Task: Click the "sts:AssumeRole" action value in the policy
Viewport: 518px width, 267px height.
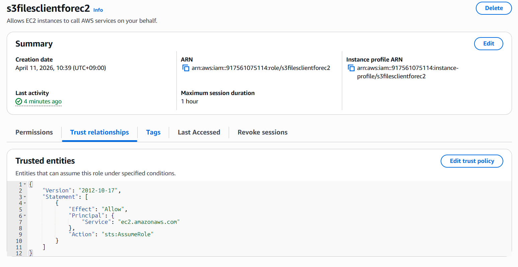Action: point(127,234)
